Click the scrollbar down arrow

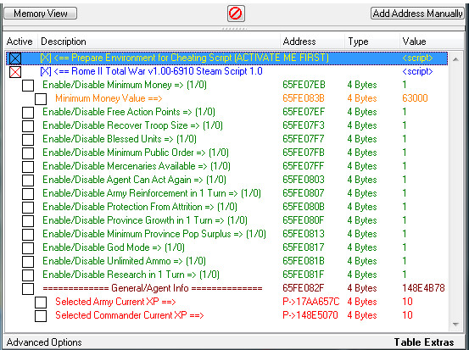pyautogui.click(x=455, y=324)
